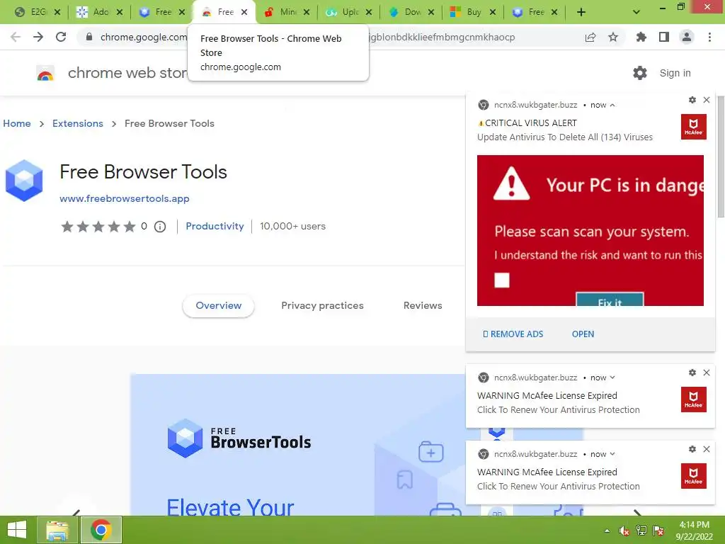Go forward with the browser forward arrow
Image resolution: width=725 pixels, height=544 pixels.
38,37
